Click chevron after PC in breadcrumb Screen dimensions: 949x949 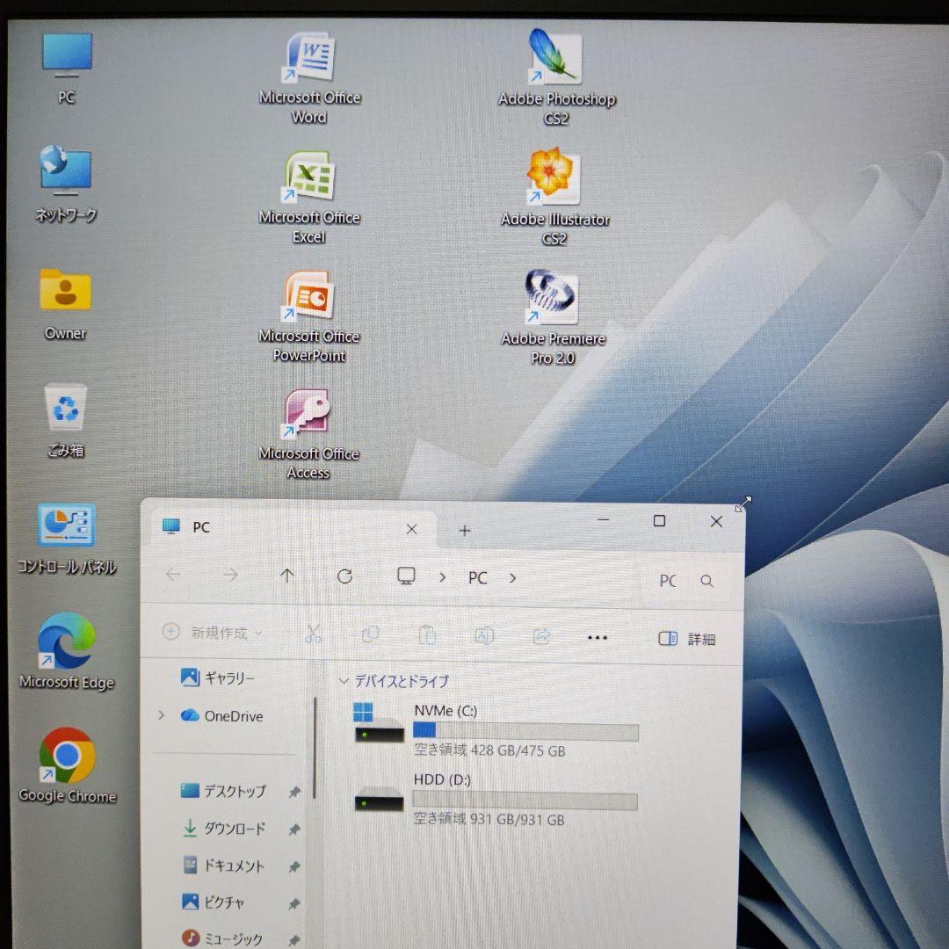pos(512,578)
